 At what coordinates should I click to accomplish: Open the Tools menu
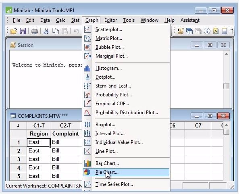129,20
